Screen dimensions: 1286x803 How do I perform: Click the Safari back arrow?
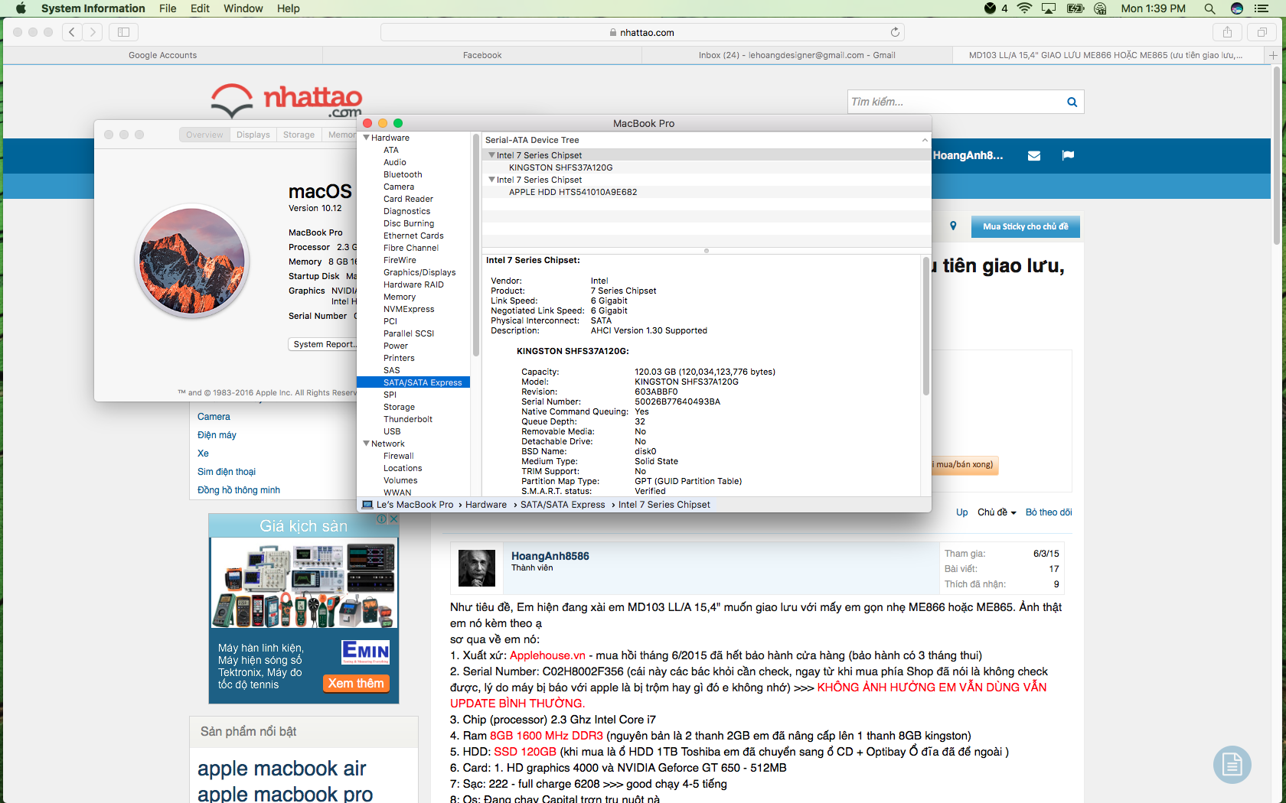(x=72, y=32)
